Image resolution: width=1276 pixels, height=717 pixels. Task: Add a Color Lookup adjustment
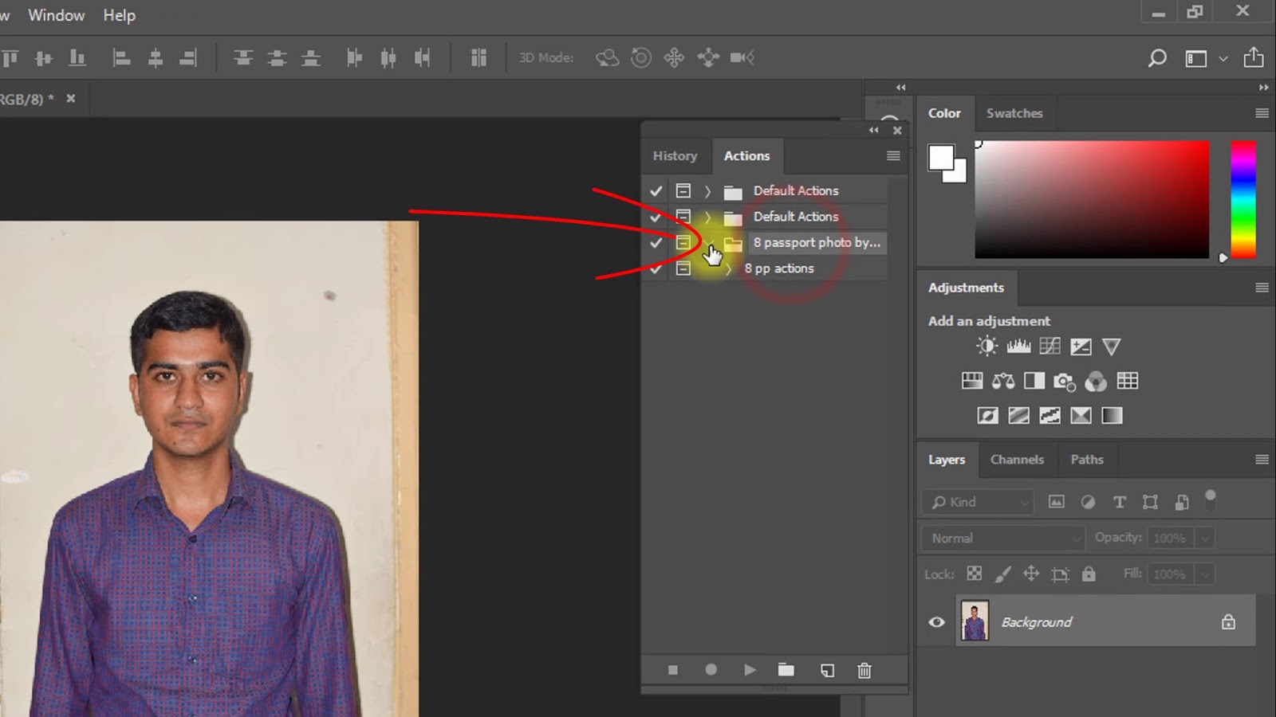1128,381
